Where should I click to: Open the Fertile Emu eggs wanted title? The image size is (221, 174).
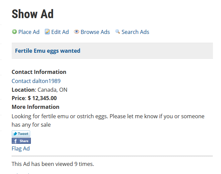(x=48, y=51)
